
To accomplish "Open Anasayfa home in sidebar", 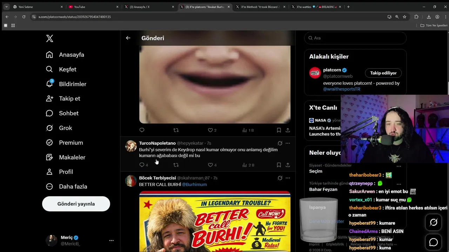I will [x=65, y=55].
